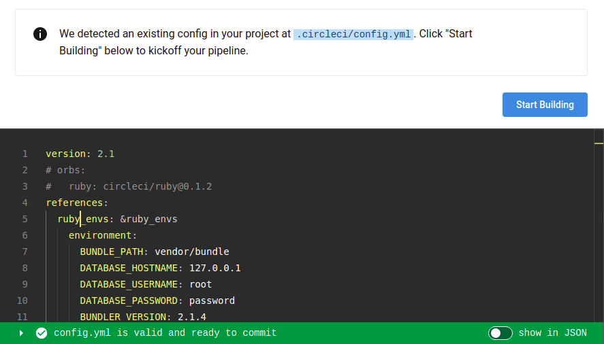604x344 pixels.
Task: Click the white checkmark validity icon
Action: 42,333
